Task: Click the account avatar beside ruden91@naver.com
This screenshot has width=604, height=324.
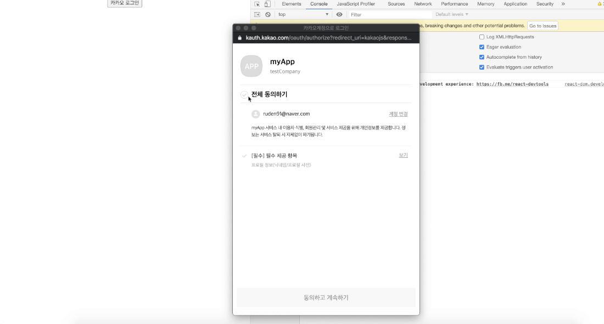Action: click(256, 114)
